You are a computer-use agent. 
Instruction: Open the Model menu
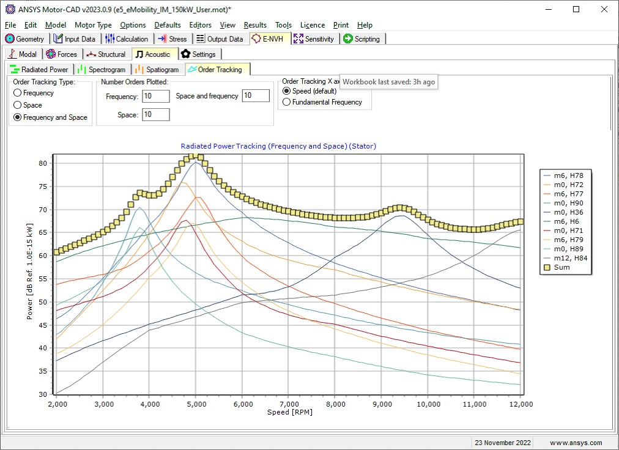(x=56, y=25)
